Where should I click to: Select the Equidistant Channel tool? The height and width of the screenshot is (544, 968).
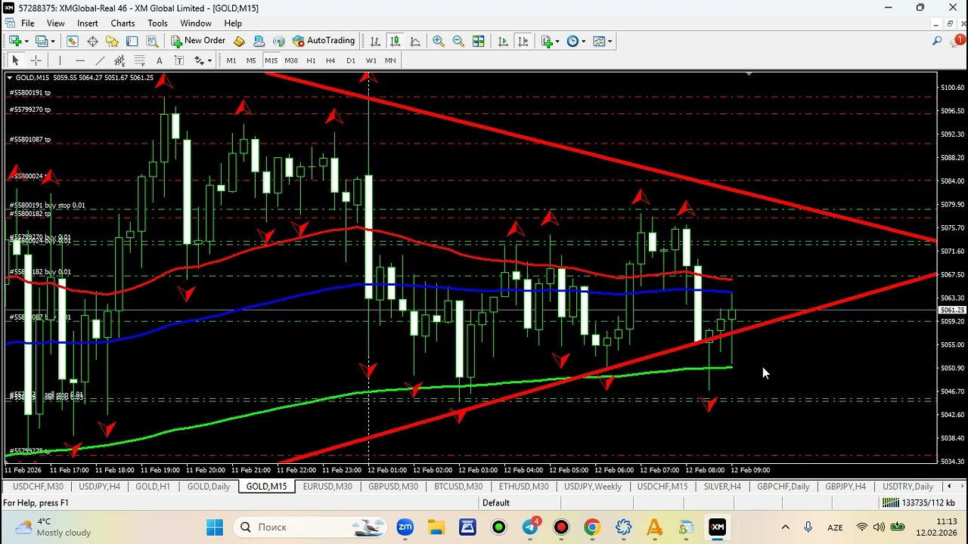pyautogui.click(x=119, y=60)
